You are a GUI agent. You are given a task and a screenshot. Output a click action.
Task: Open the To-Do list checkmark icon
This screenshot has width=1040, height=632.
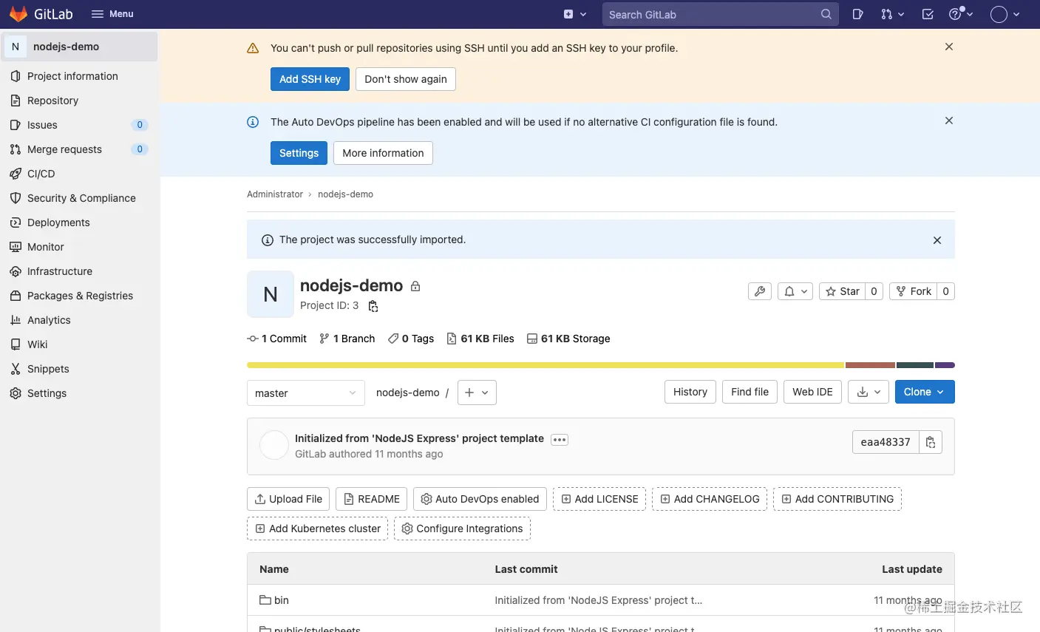[928, 14]
